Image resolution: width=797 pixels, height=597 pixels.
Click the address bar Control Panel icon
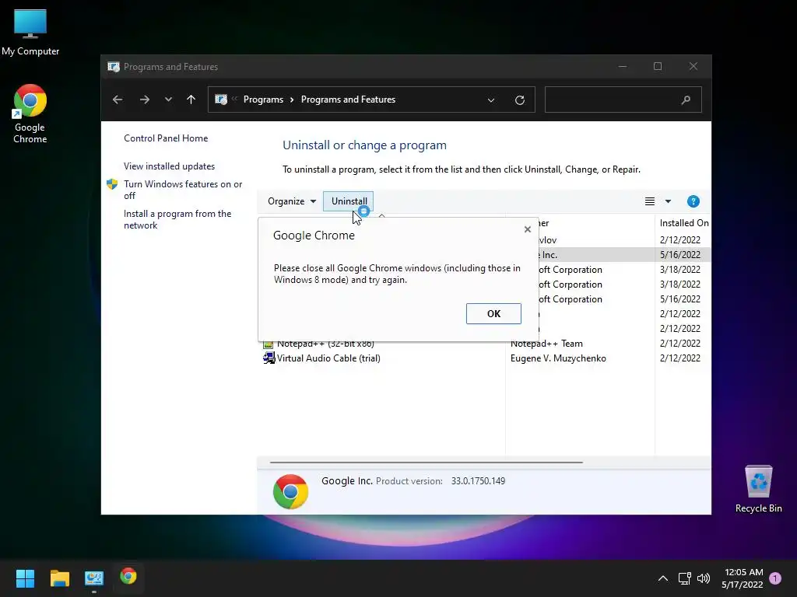(x=221, y=99)
